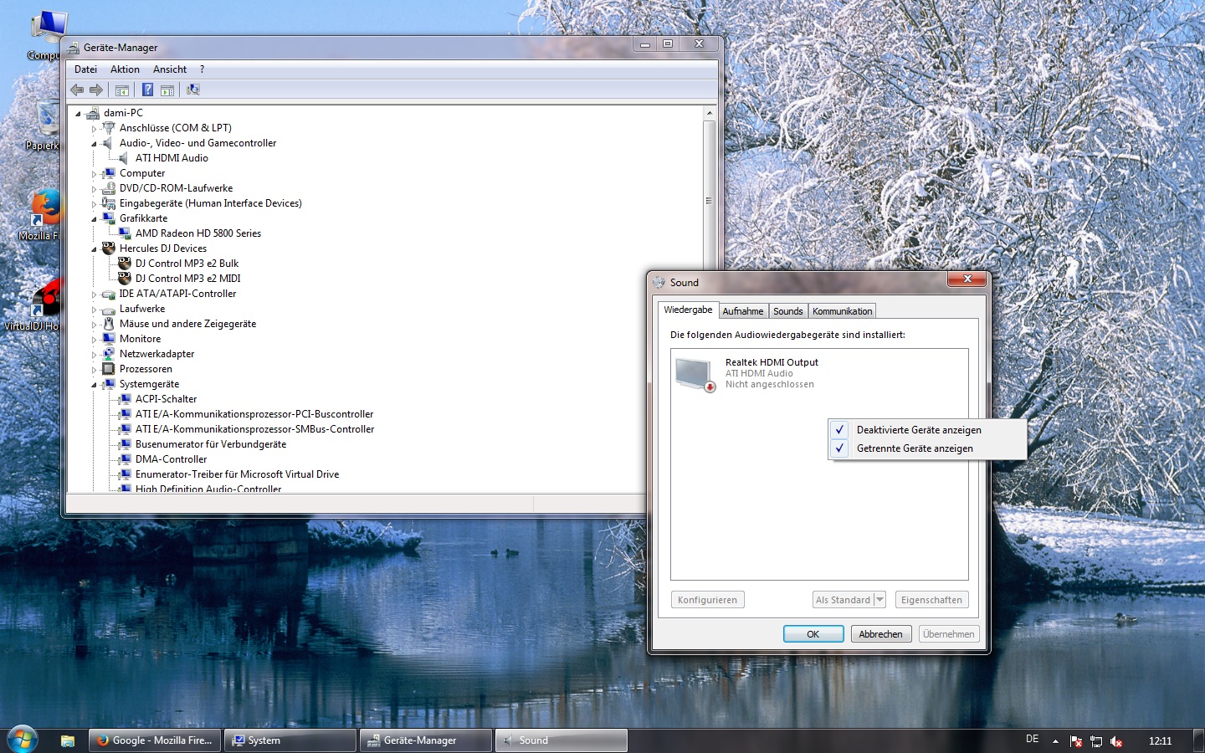The image size is (1205, 753).
Task: Switch to System window taskbar button
Action: (290, 740)
